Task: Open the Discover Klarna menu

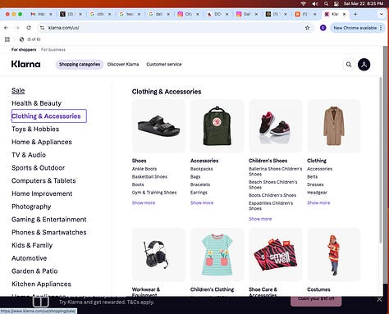Action: (x=123, y=64)
